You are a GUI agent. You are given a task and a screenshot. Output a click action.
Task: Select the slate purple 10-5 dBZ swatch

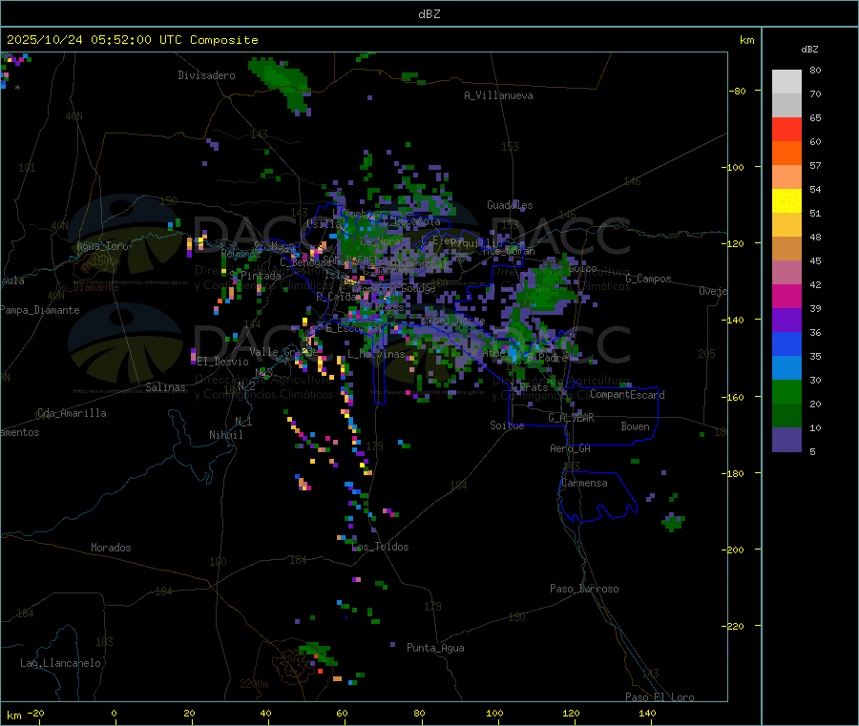(x=786, y=440)
